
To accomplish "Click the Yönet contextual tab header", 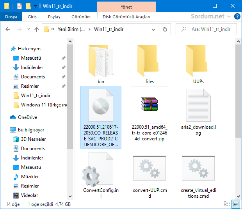I will point(126,7).
